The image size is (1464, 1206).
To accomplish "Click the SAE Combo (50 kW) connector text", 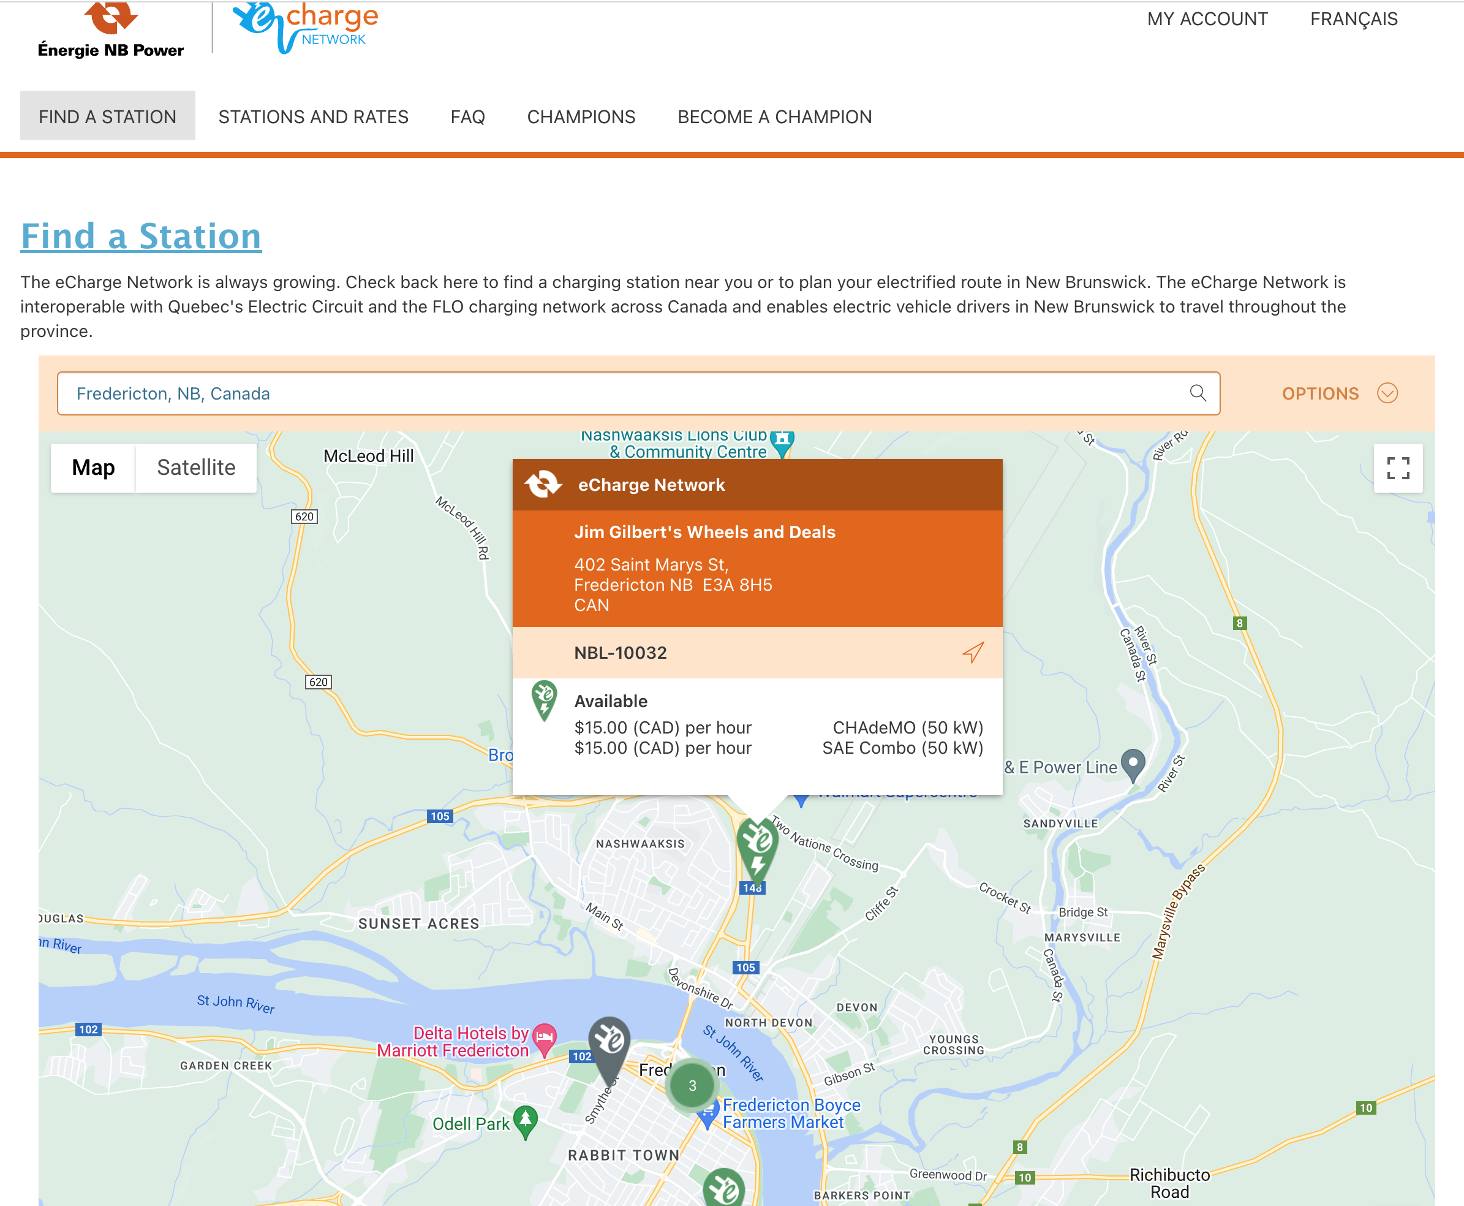I will (902, 748).
